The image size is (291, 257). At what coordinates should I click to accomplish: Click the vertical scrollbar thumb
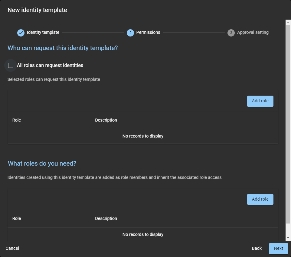point(288,121)
